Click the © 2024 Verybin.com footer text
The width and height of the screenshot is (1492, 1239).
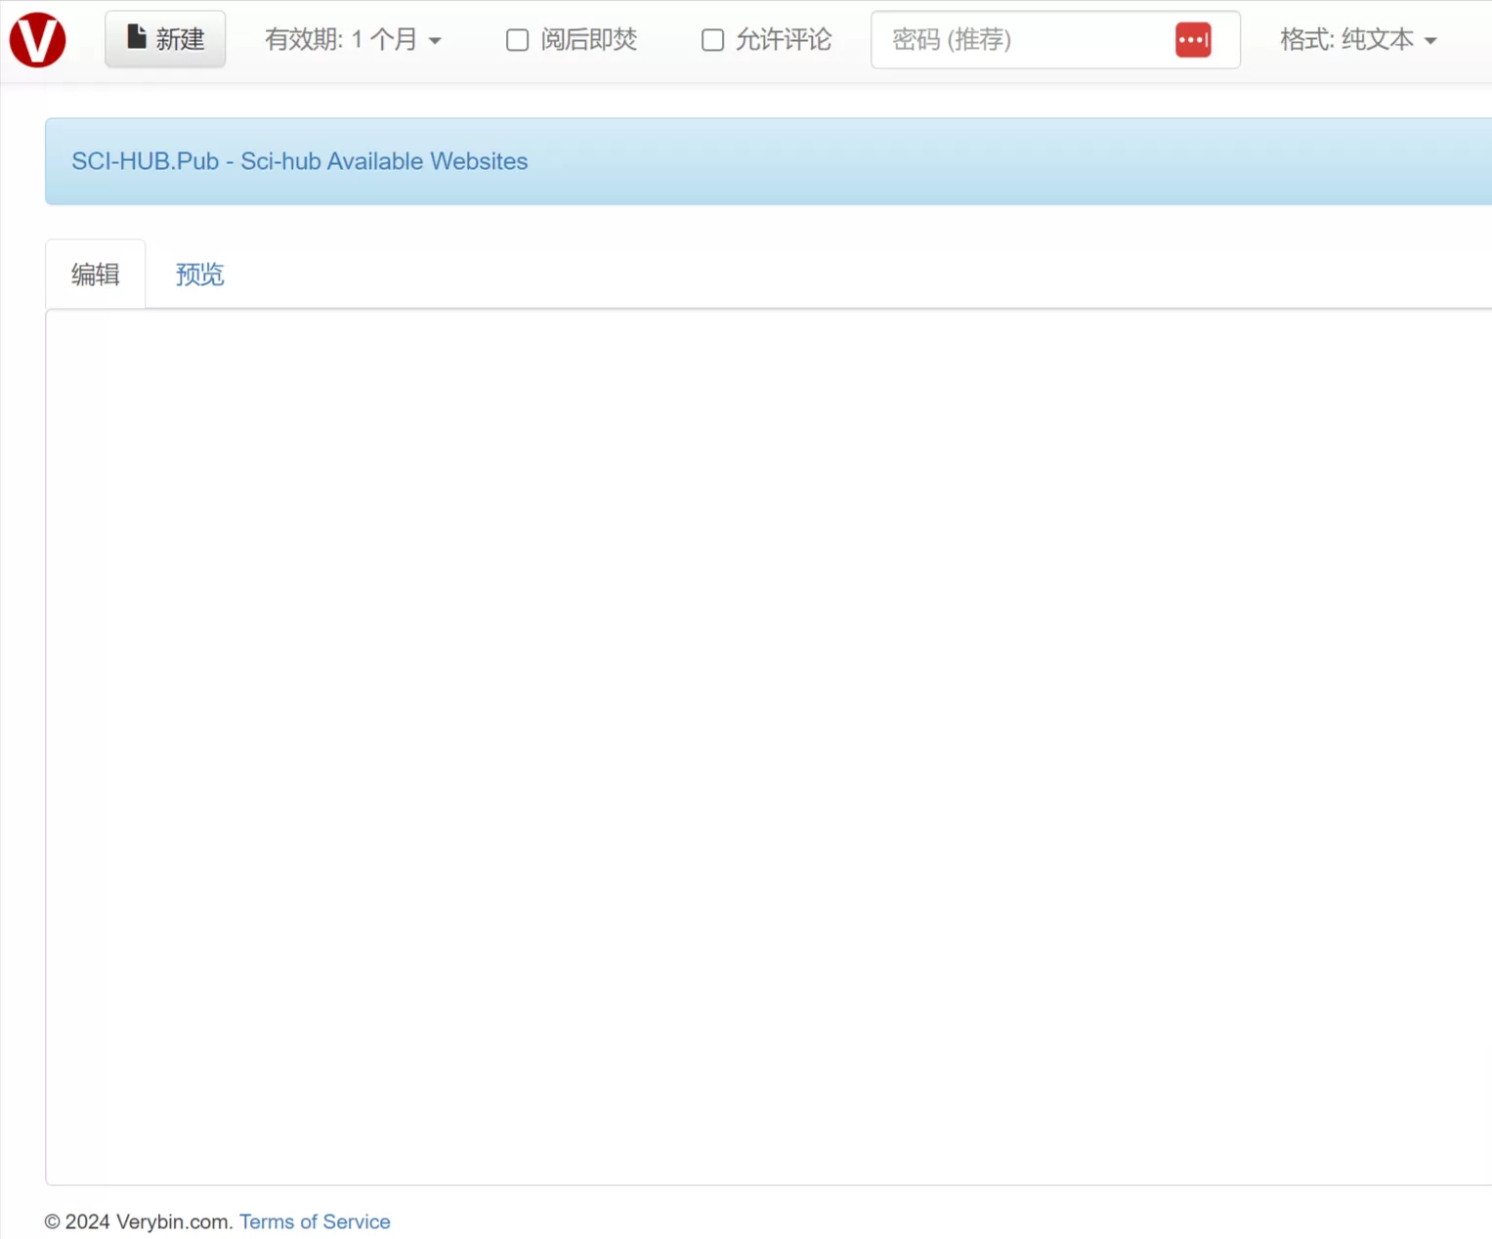click(137, 1221)
